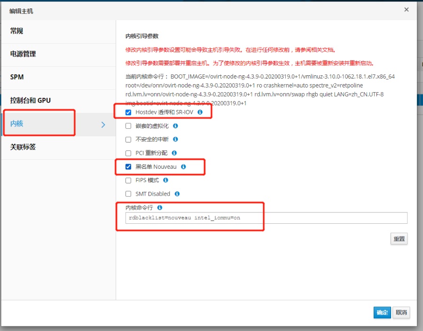Go to 控制台和 GPU tab
This screenshot has width=423, height=331.
[59, 101]
